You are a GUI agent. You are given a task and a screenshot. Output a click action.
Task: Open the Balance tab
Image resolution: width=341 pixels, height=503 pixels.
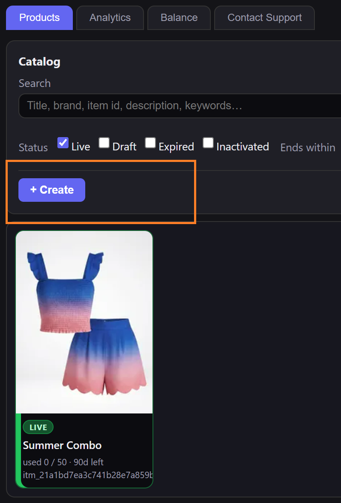(x=179, y=18)
